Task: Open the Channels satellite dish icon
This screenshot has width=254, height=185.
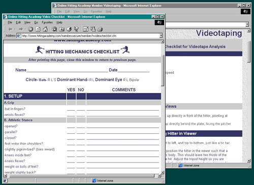Action: point(76,29)
